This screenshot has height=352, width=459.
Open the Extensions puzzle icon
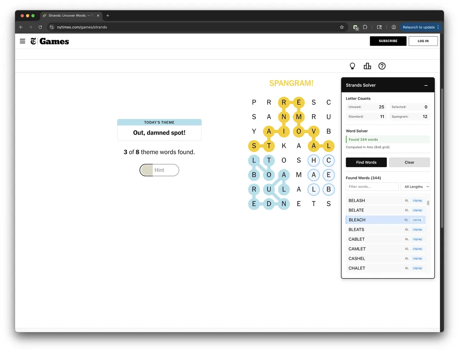365,27
